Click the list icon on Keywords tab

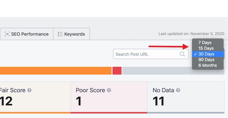tap(60, 34)
